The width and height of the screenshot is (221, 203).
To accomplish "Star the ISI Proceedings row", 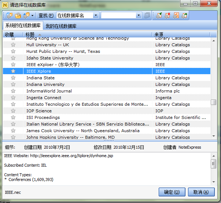I will pos(13,117).
